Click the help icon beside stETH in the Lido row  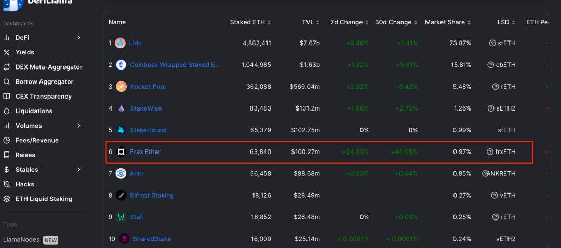click(x=492, y=43)
